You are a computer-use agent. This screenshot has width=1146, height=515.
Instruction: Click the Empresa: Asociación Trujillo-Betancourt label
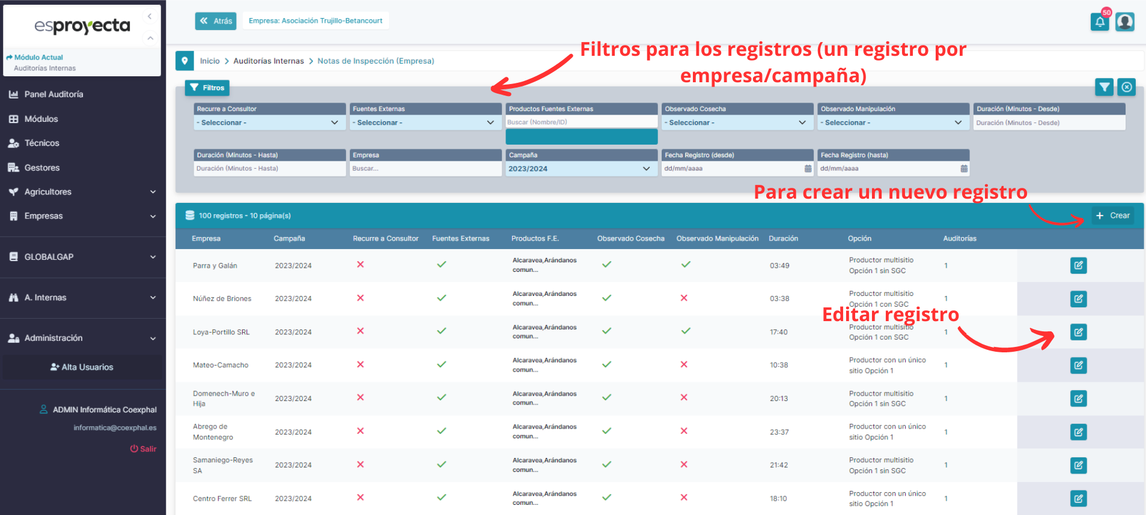click(315, 21)
